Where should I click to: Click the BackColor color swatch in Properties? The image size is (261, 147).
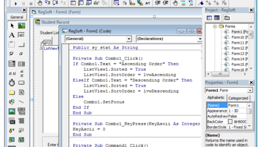pyautogui.click(x=230, y=122)
